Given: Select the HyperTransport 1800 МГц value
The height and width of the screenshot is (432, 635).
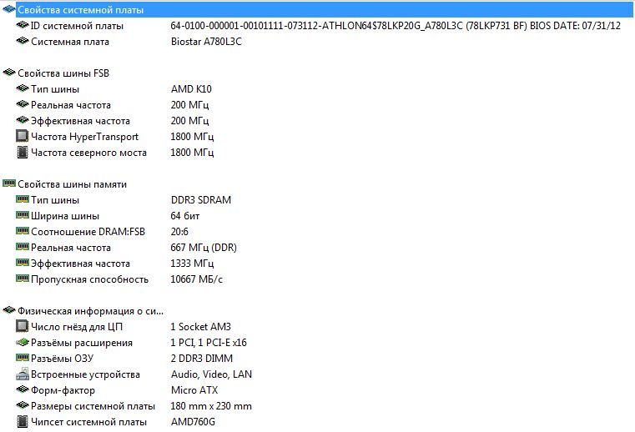Looking at the screenshot, I should [192, 137].
